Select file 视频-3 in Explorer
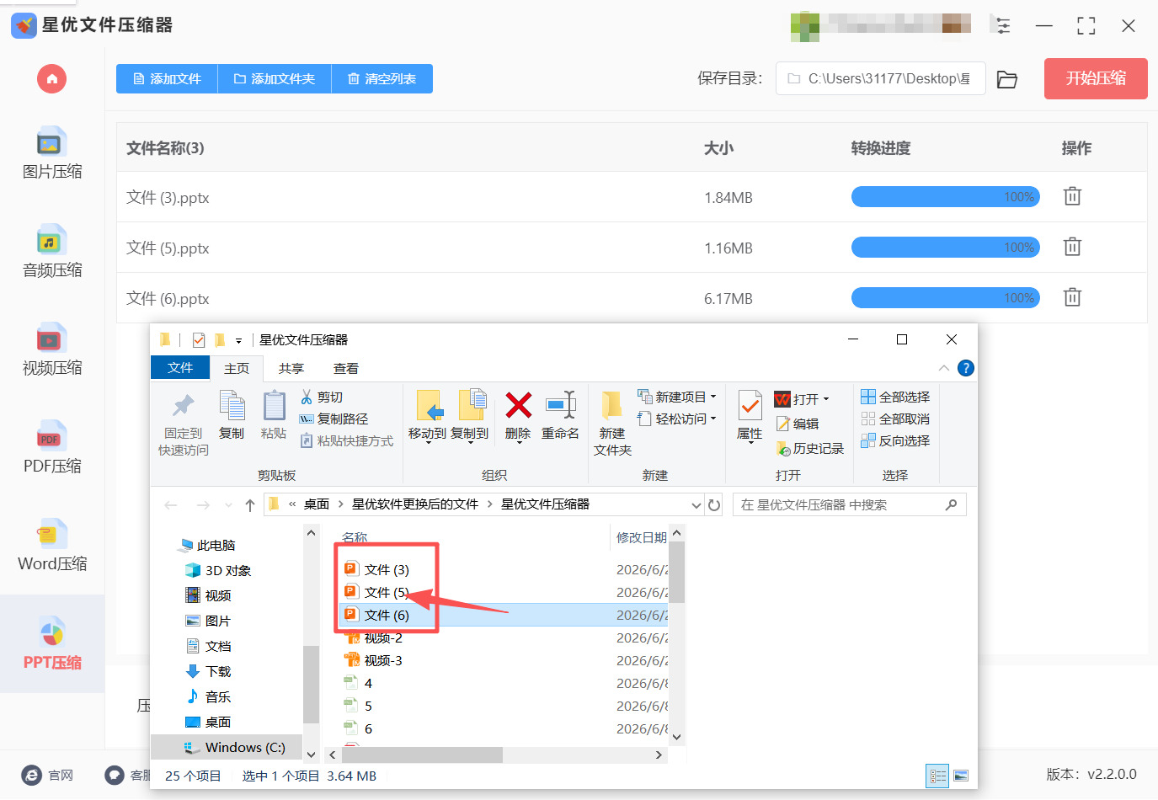Viewport: 1158px width, 800px height. (374, 661)
